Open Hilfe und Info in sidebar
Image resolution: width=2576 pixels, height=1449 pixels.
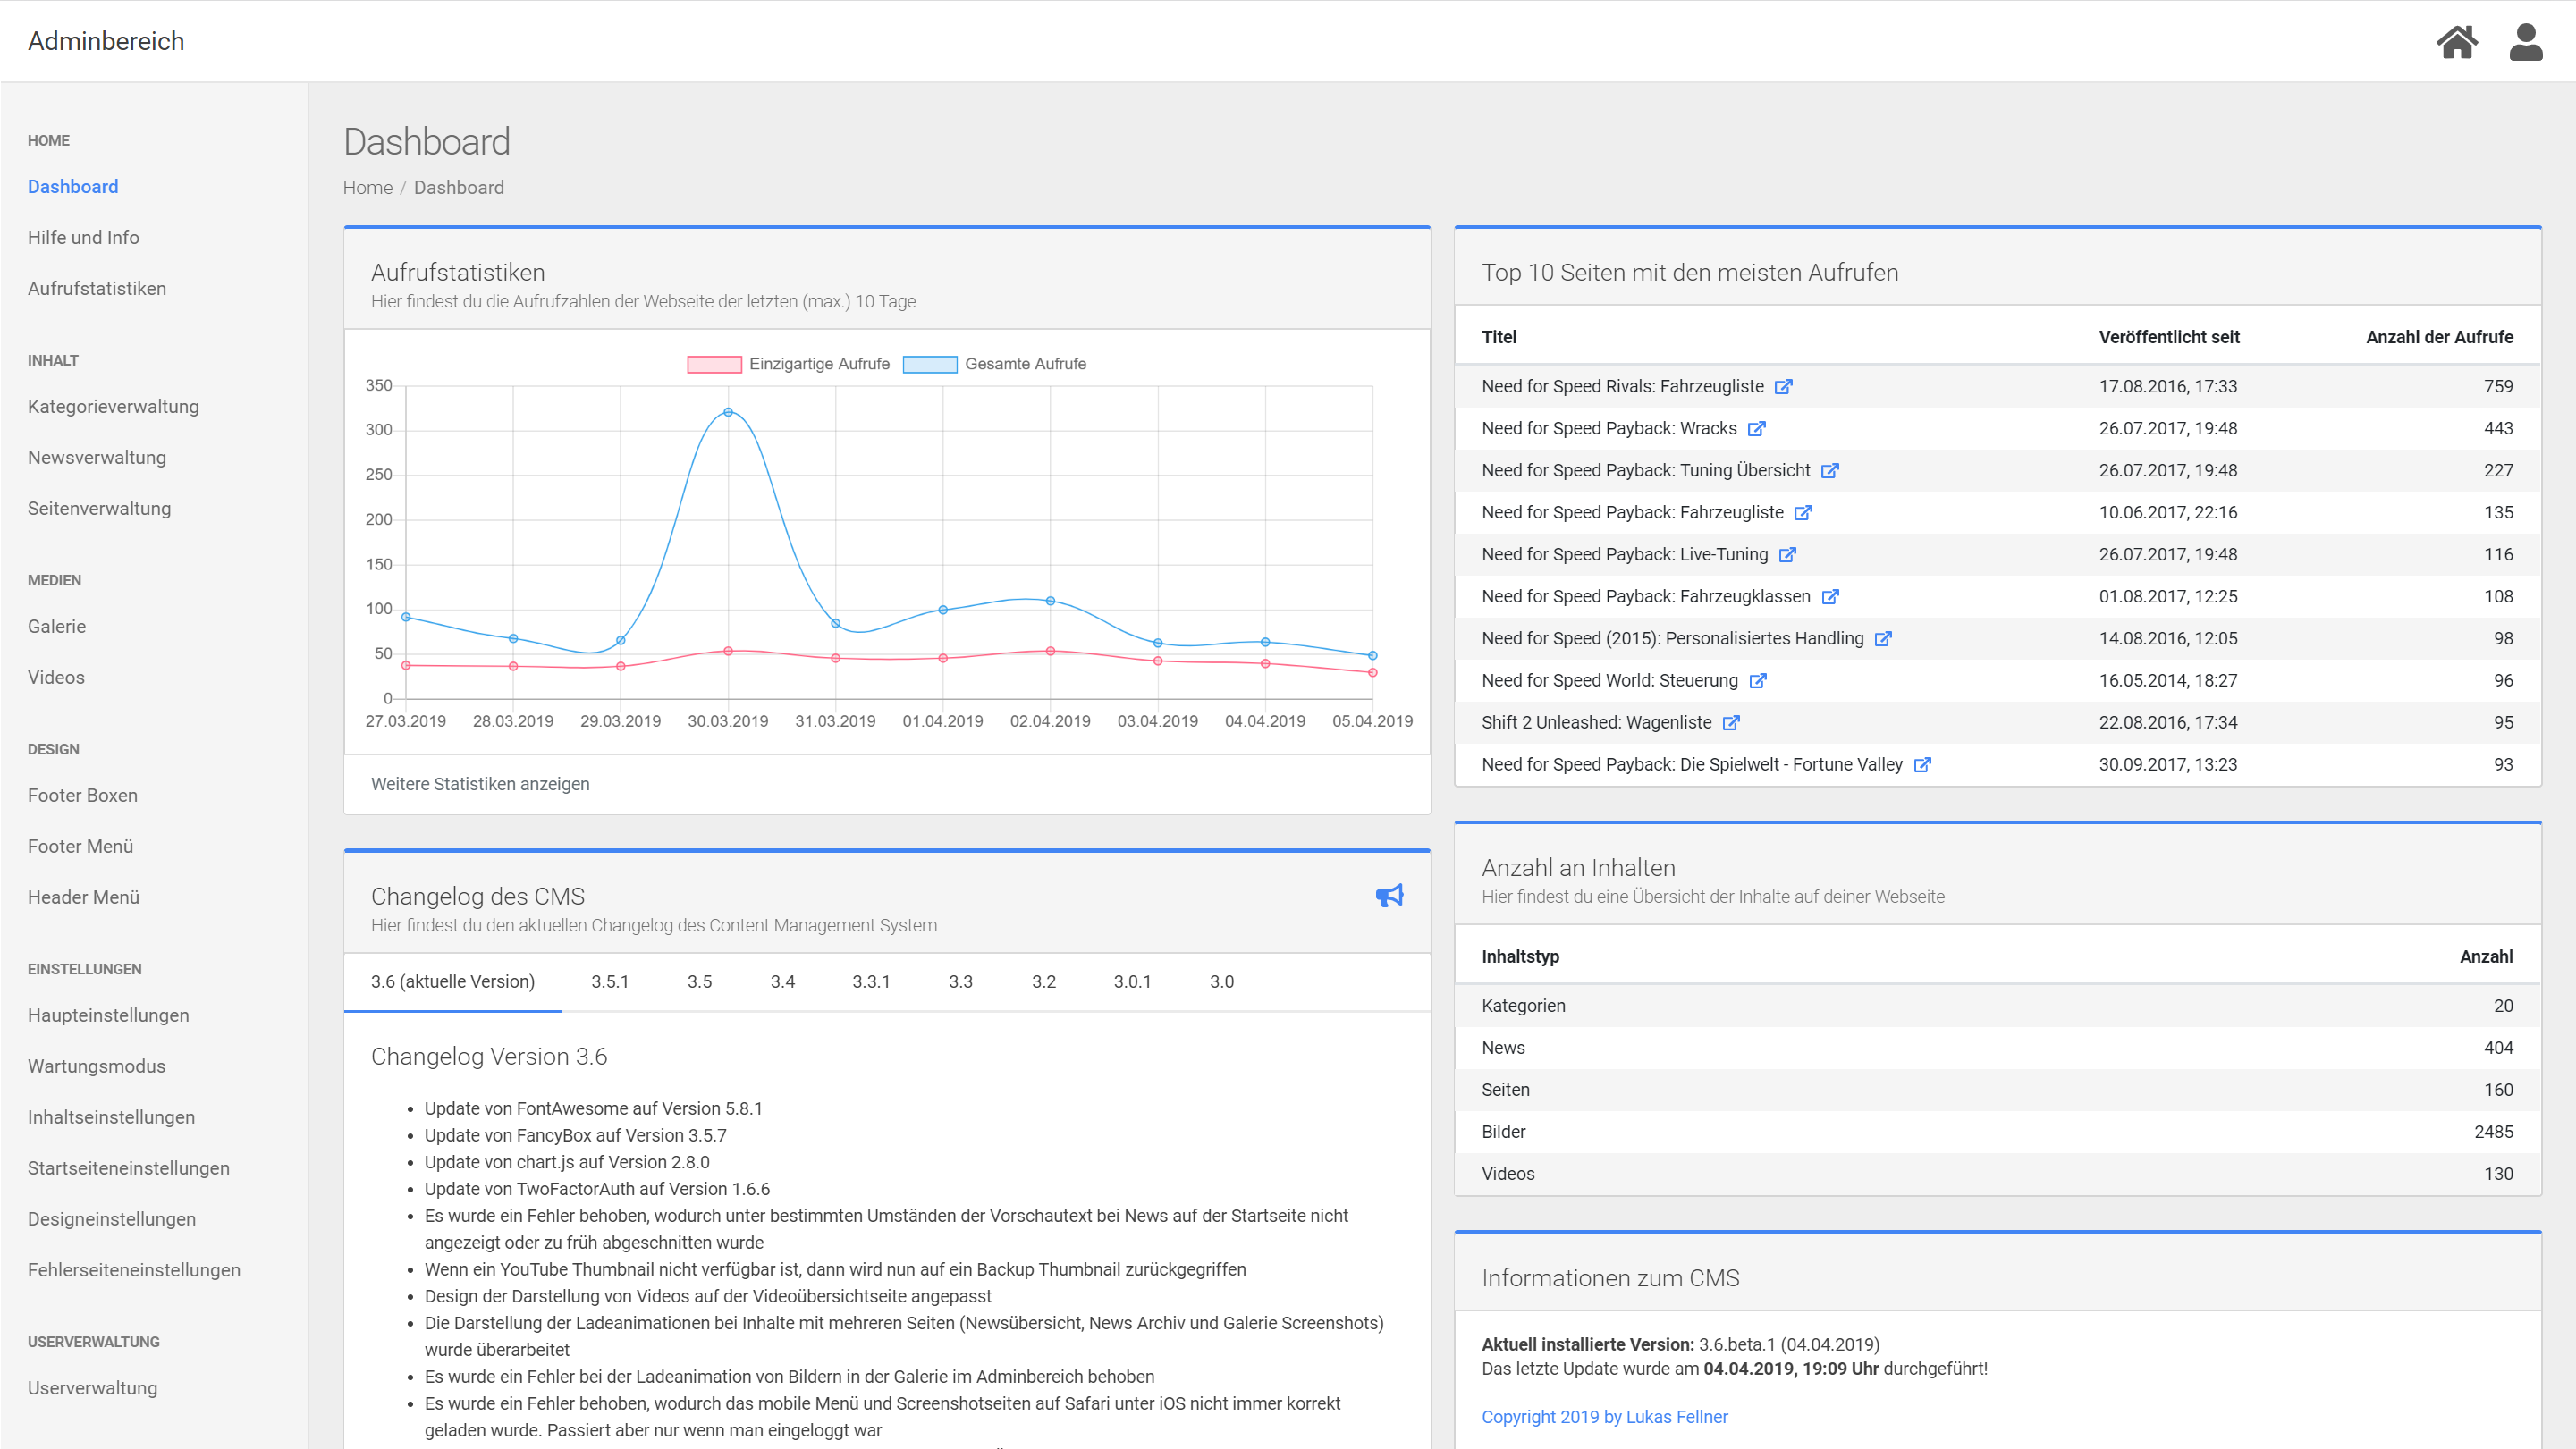[x=83, y=238]
